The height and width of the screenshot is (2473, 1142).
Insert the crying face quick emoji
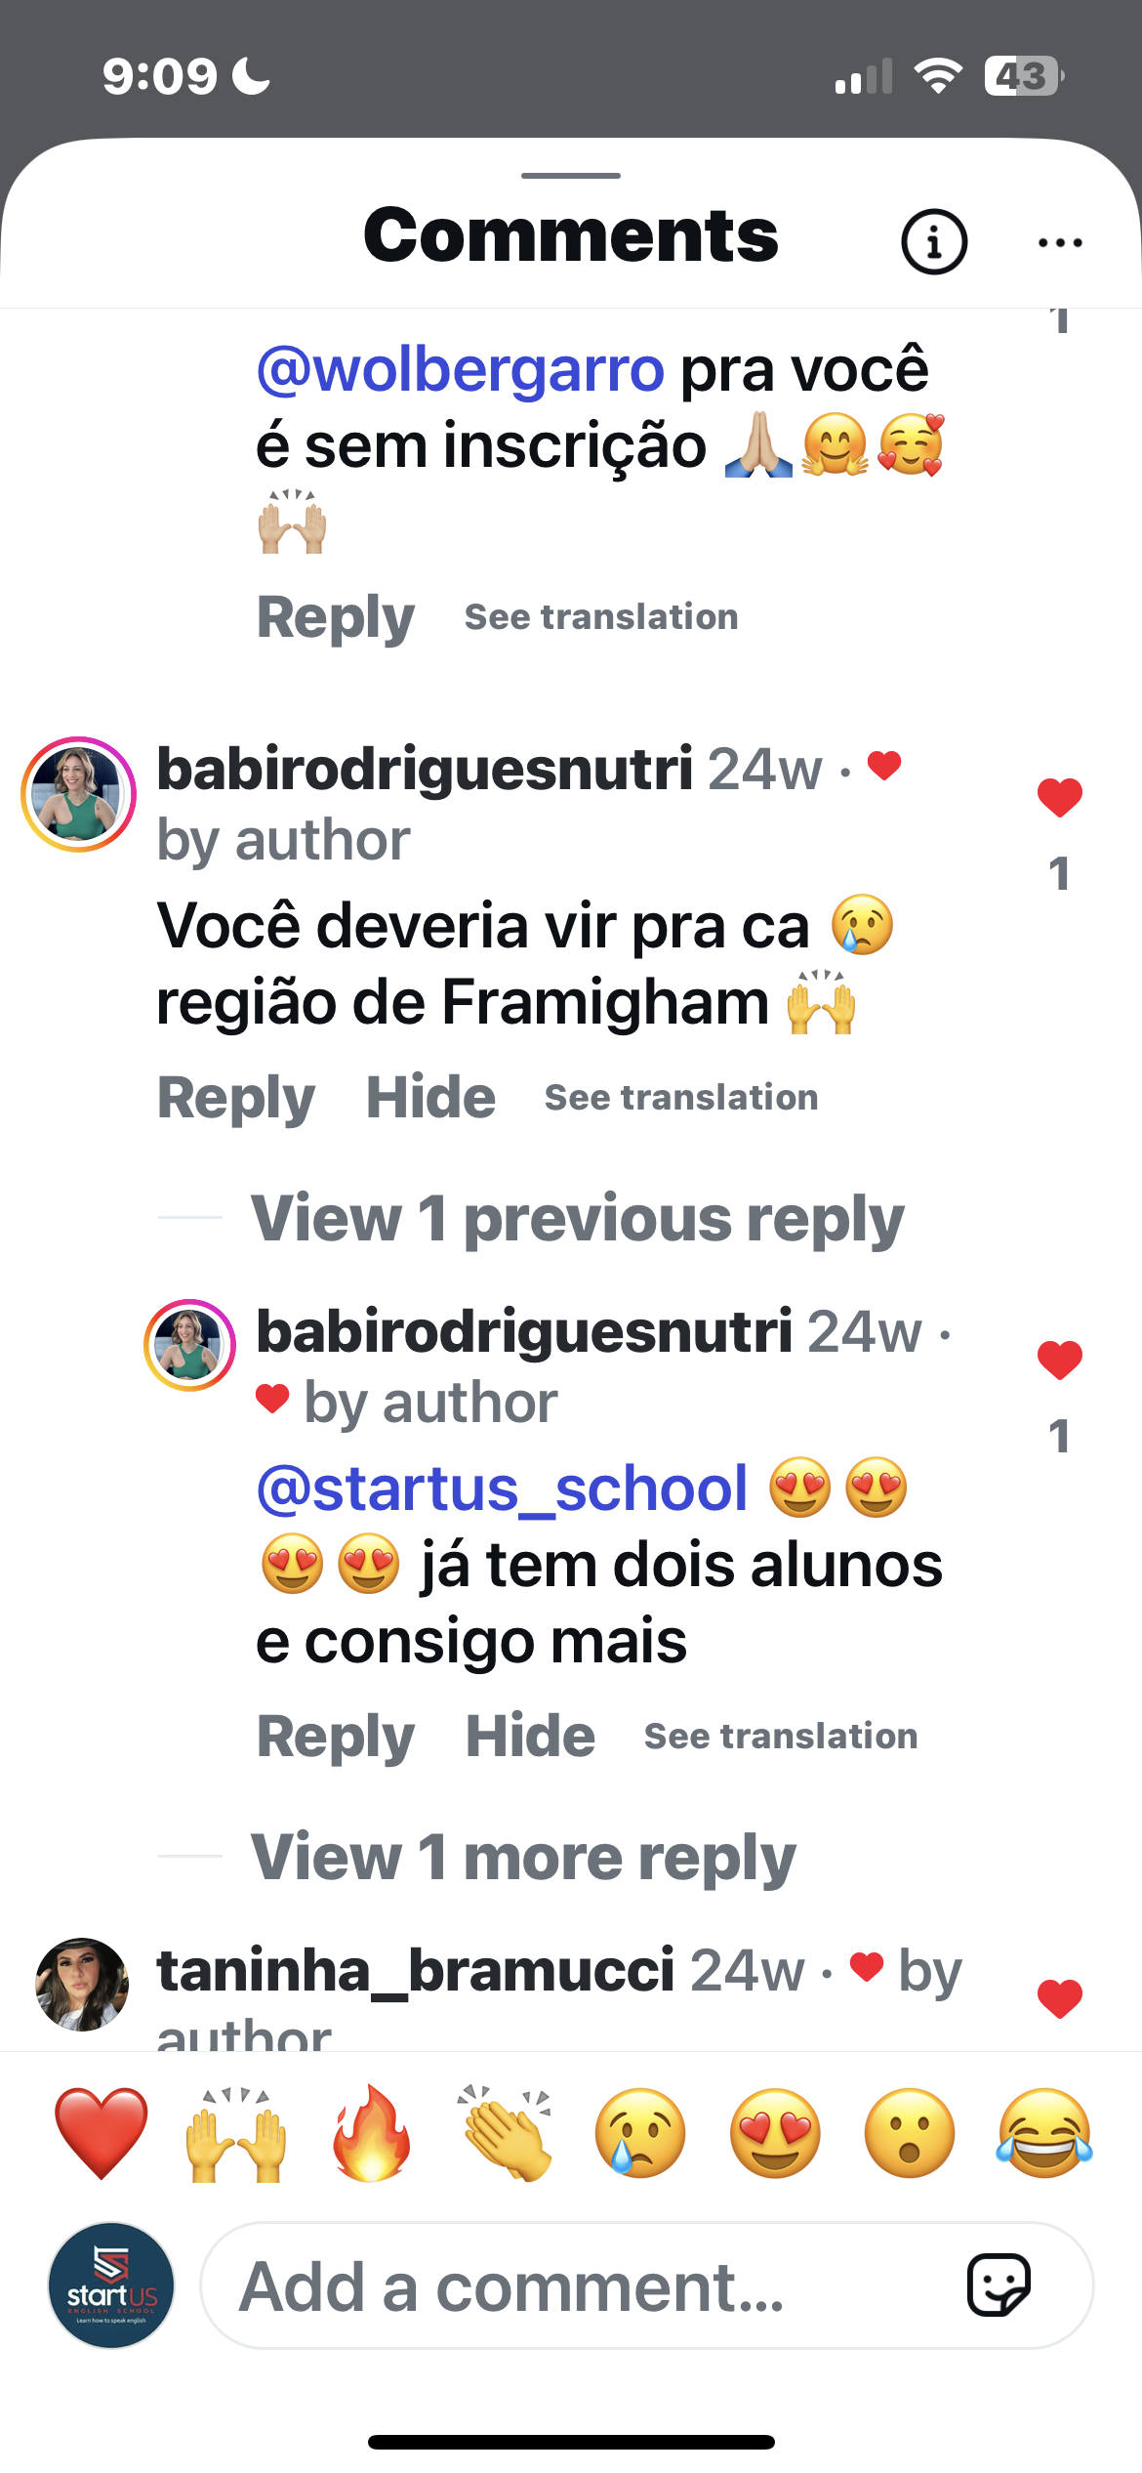640,2133
